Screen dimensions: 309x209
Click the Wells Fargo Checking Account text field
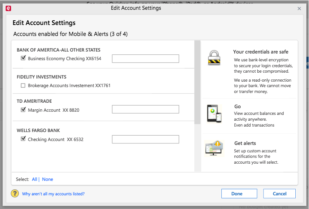point(146,139)
